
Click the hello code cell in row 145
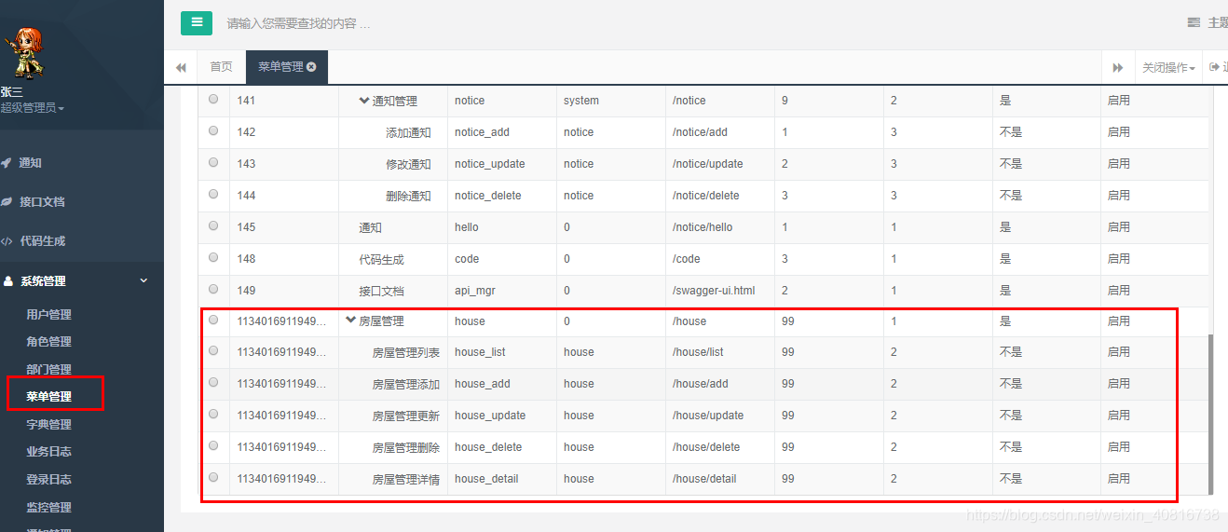click(x=467, y=227)
